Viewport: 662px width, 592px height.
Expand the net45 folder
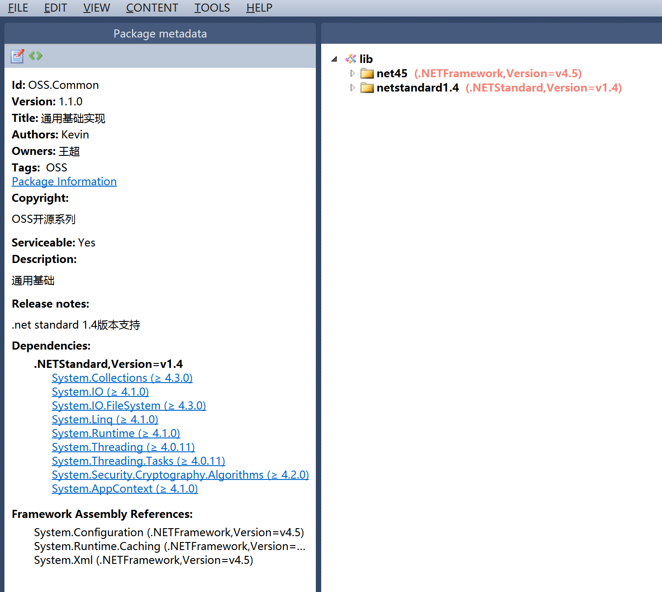(x=352, y=73)
